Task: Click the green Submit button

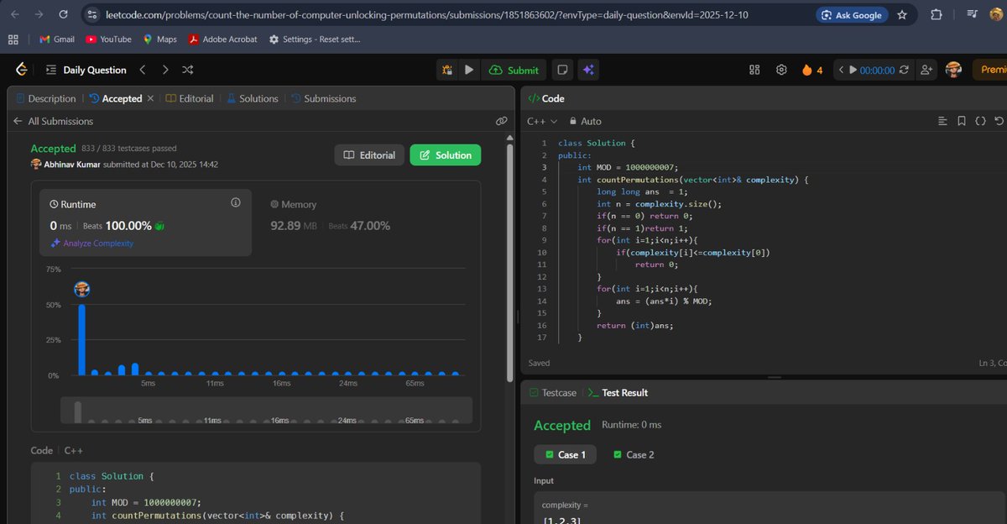Action: click(514, 70)
